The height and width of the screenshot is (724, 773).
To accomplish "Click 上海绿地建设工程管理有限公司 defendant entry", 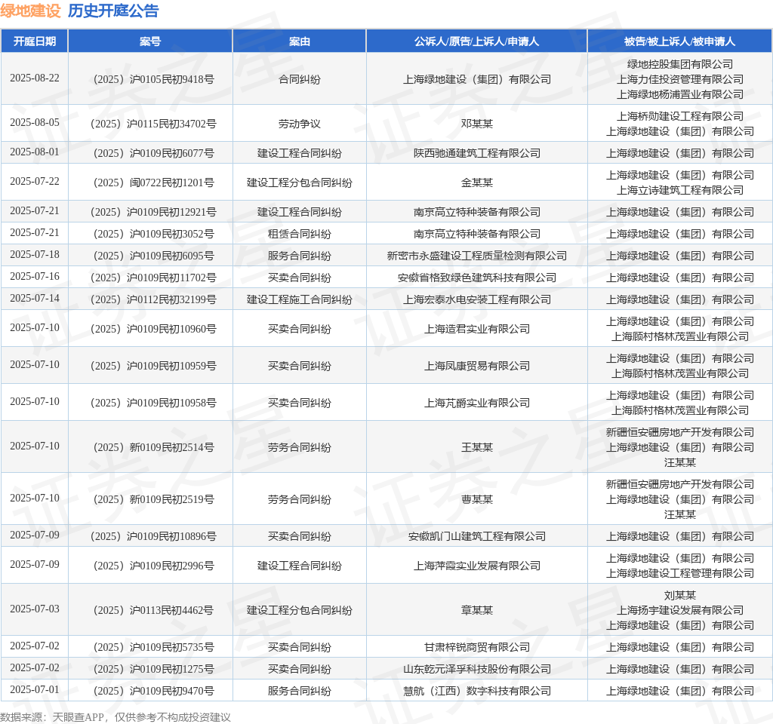I will pyautogui.click(x=680, y=573).
